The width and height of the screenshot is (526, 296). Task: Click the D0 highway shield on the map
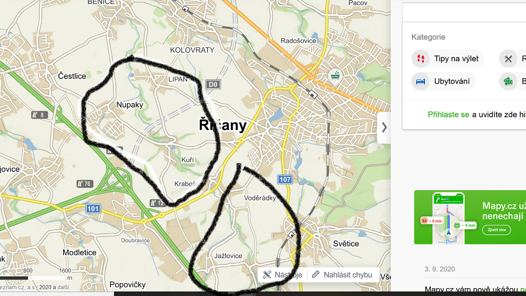213,84
